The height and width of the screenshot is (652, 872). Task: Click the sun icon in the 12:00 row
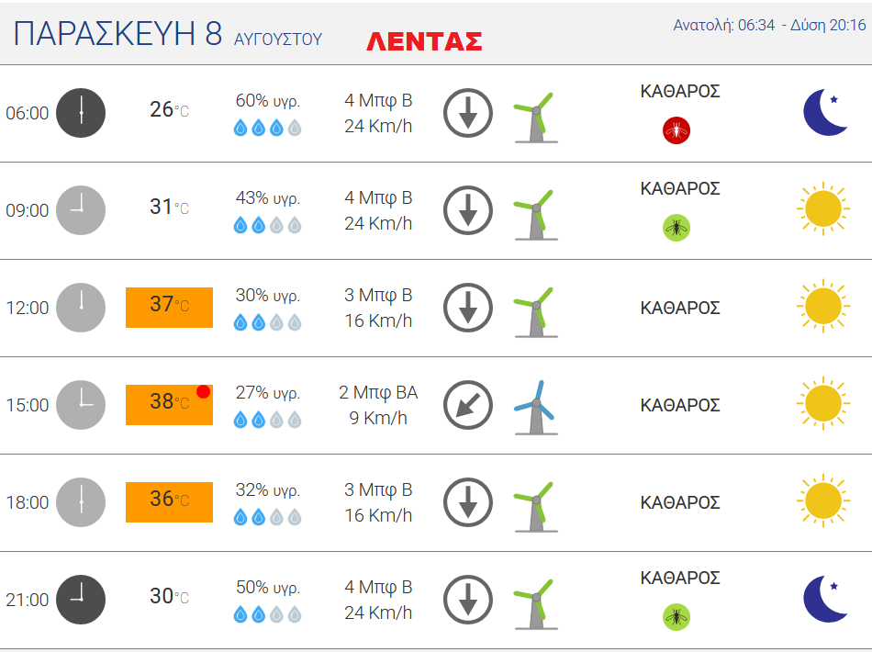[823, 306]
